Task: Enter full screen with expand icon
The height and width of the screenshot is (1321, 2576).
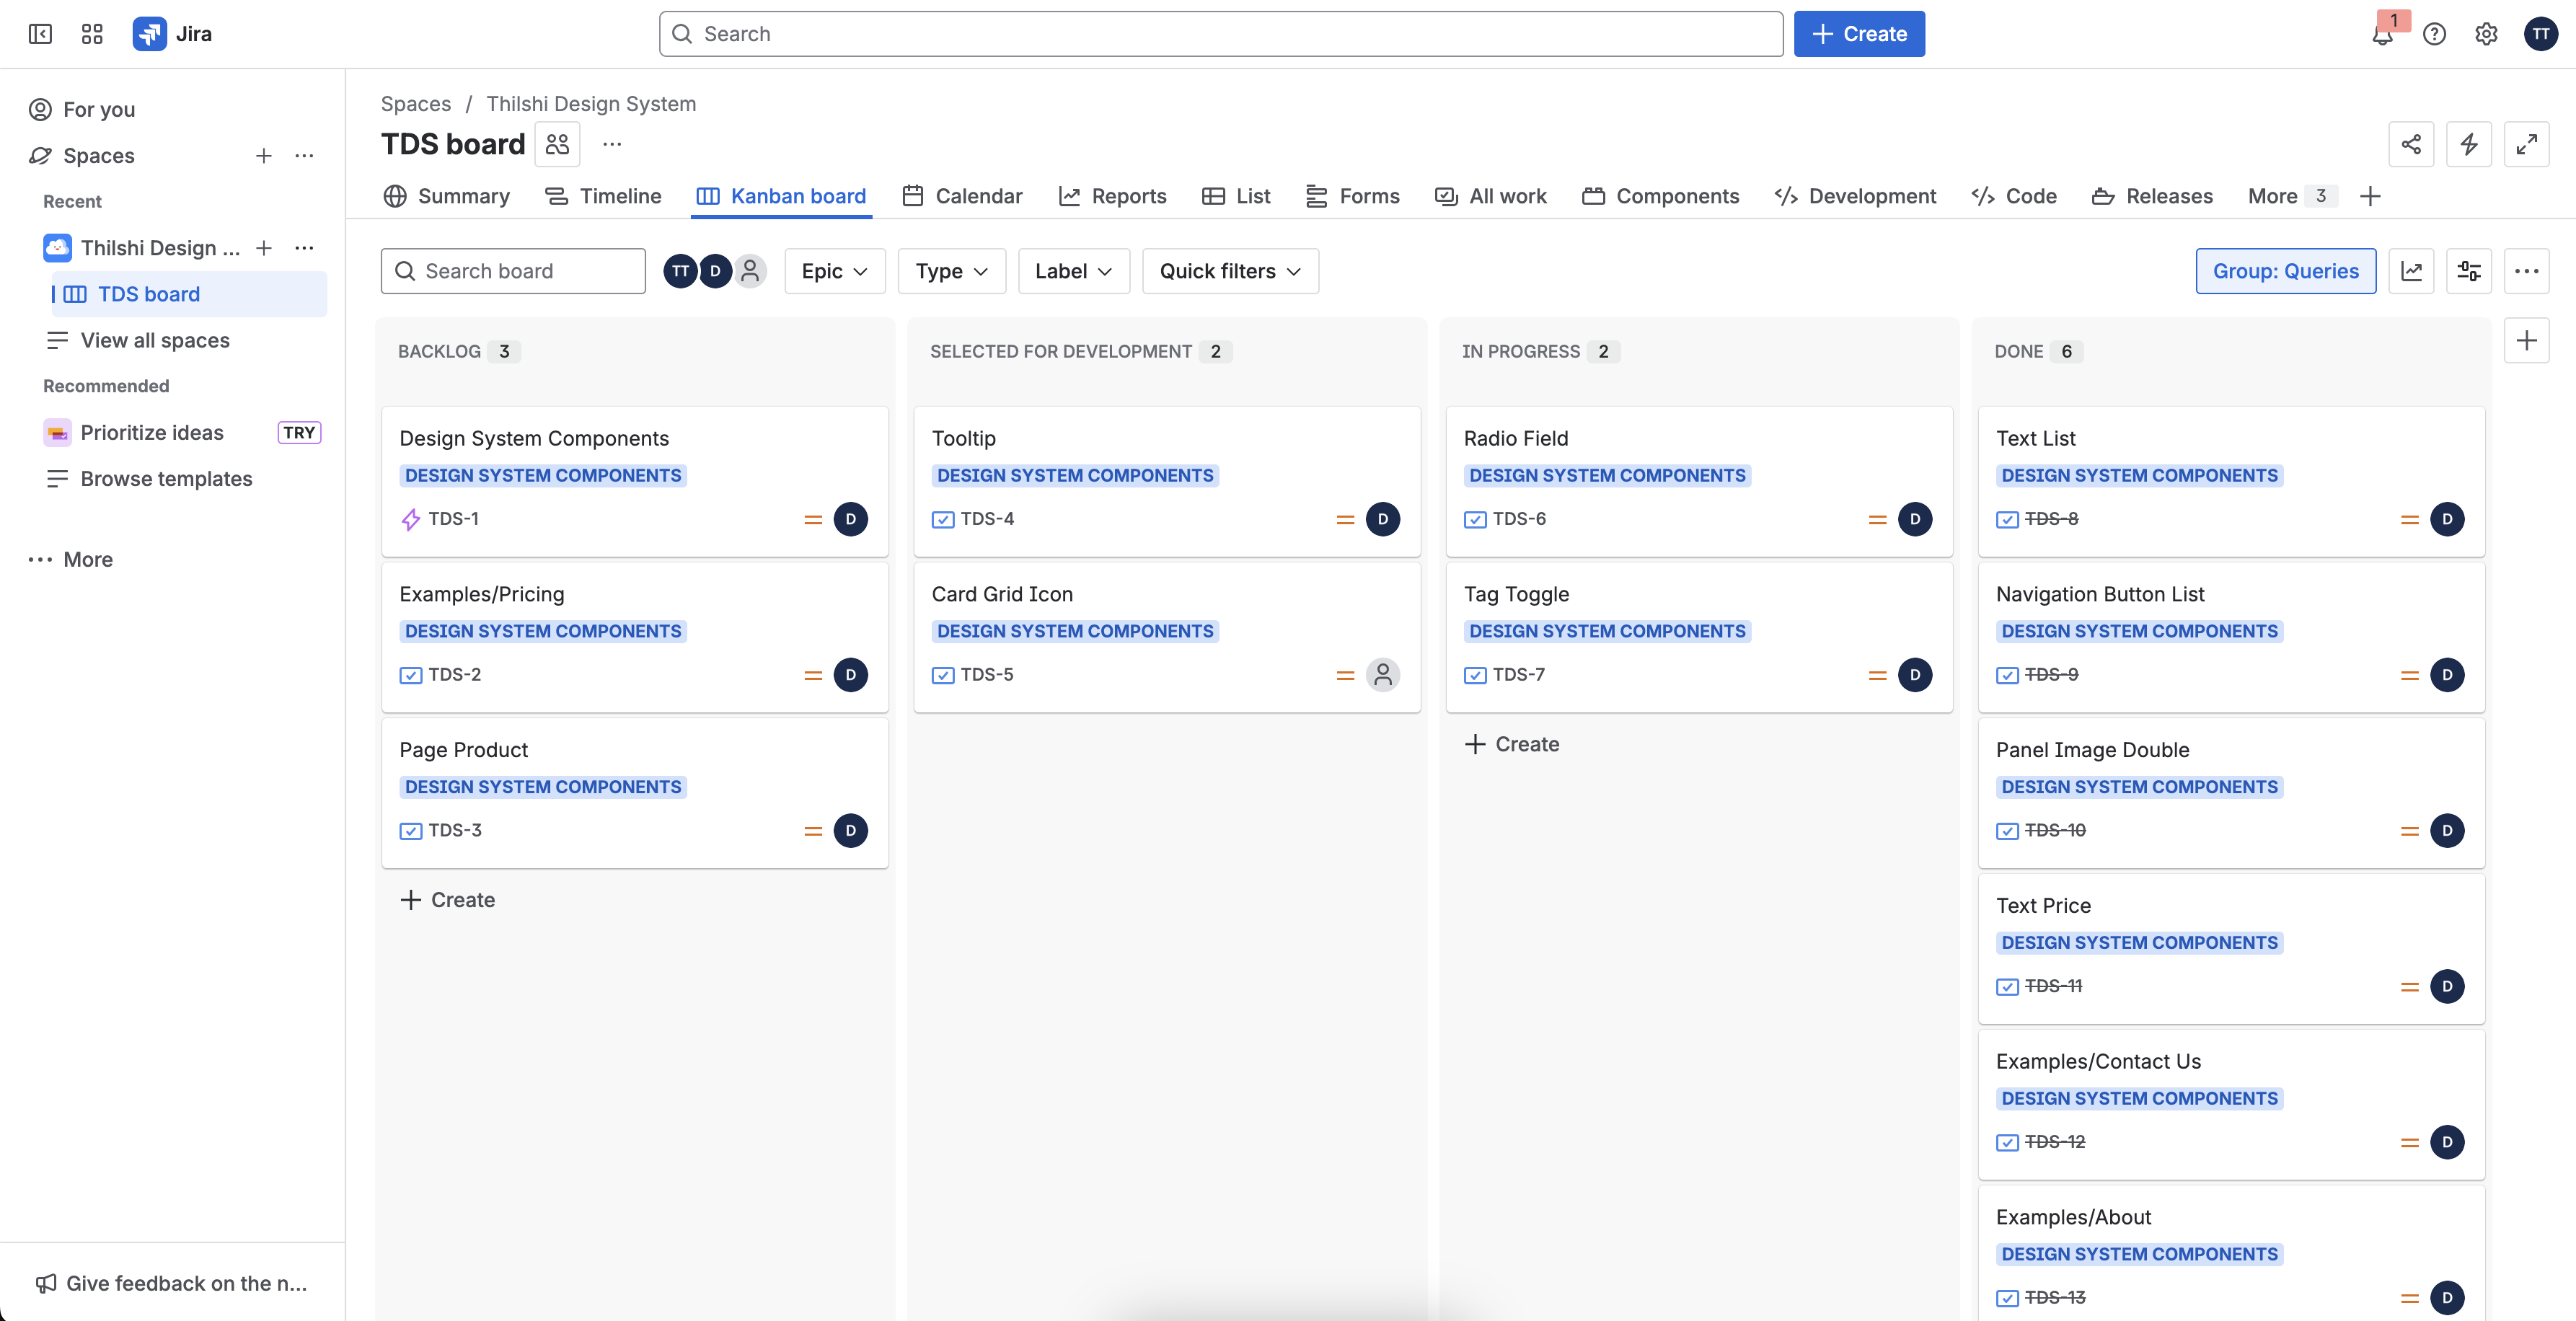Action: click(x=2526, y=145)
